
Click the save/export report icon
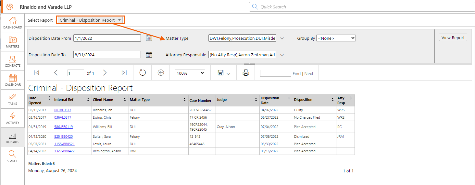pos(221,73)
